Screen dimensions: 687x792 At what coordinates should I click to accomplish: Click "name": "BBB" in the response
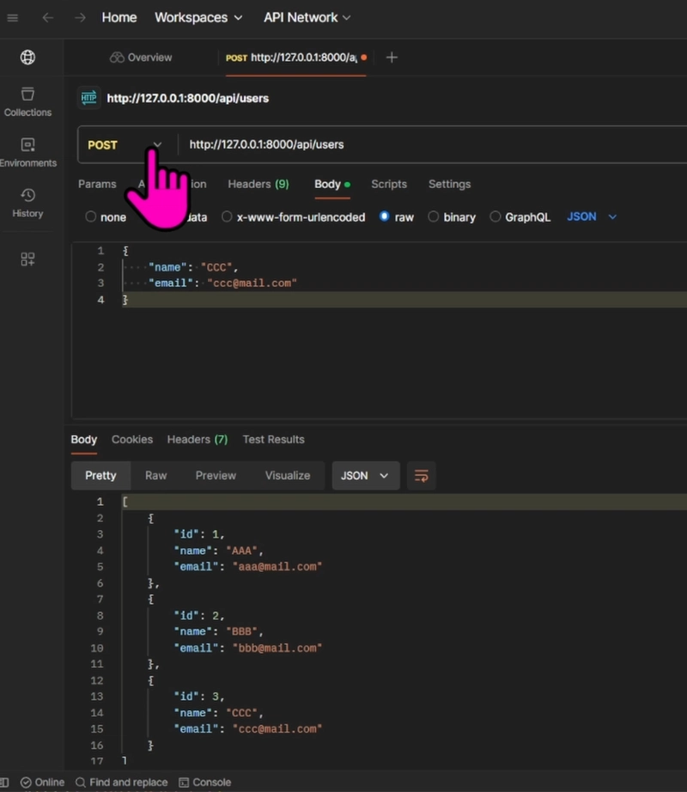(x=219, y=632)
